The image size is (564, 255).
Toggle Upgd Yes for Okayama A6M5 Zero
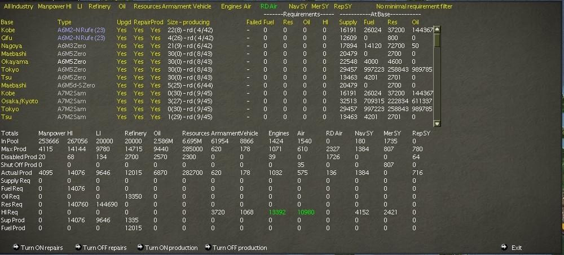click(x=122, y=62)
